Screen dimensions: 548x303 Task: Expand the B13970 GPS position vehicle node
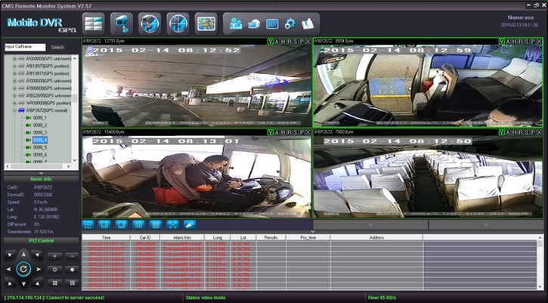[14, 66]
